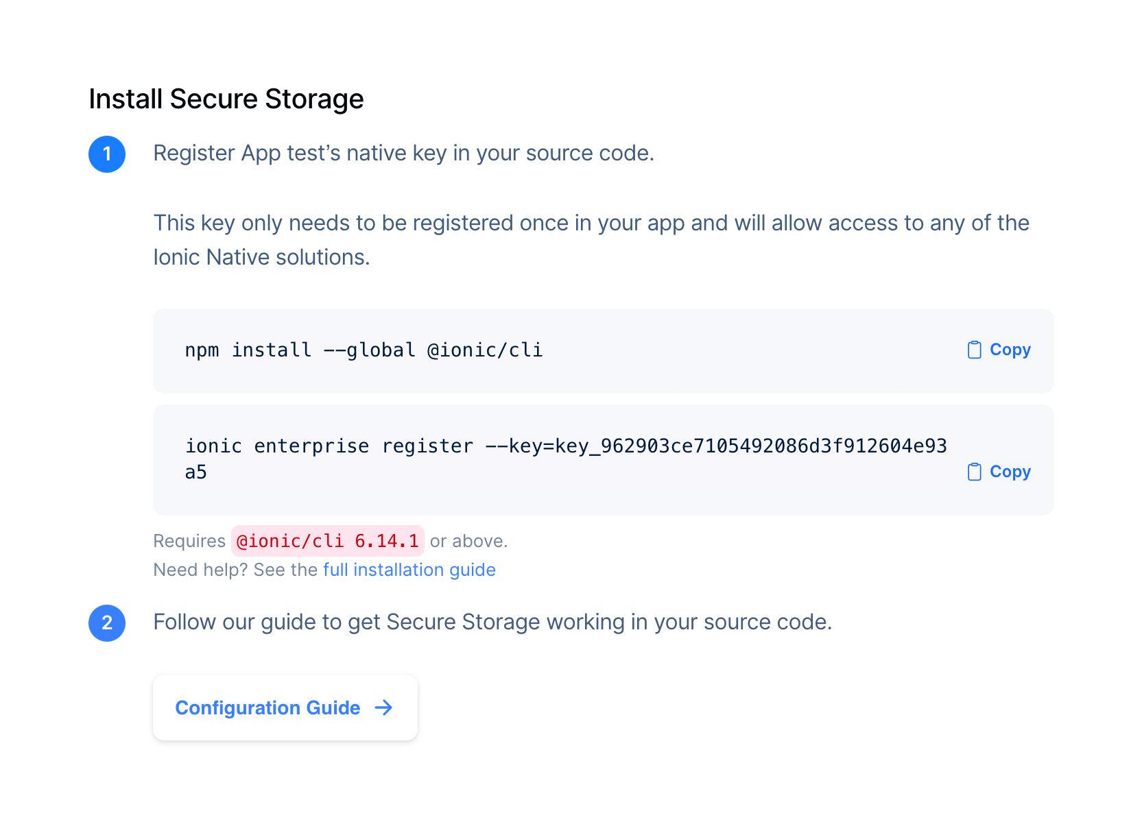The width and height of the screenshot is (1142, 835).
Task: Click the blue step 1 circle badge
Action: [107, 154]
